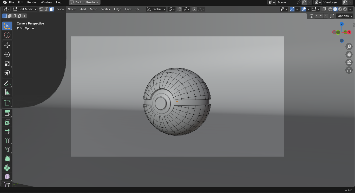Choose the Extrude Region tool
The width and height of the screenshot is (355, 193).
7,113
